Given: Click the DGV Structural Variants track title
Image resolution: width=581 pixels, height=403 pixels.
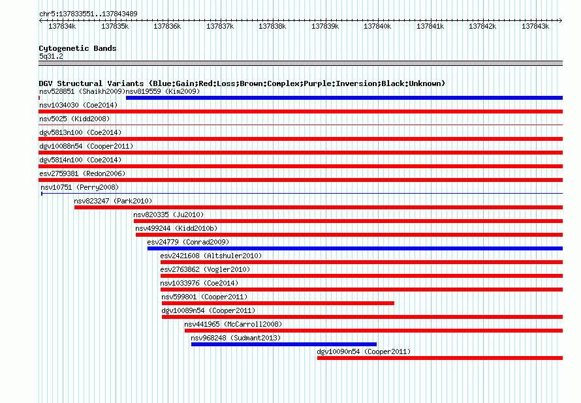Looking at the screenshot, I should click(x=242, y=83).
